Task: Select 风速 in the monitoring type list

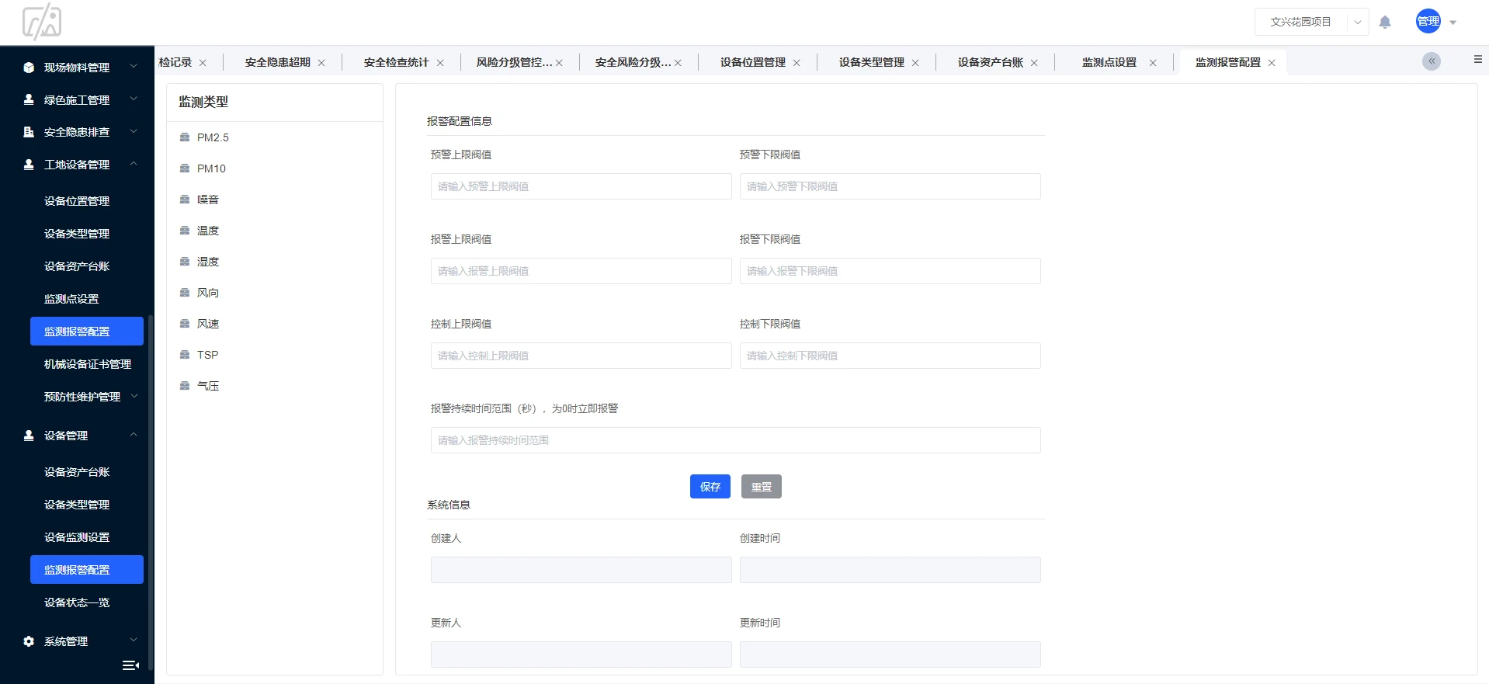Action: coord(208,324)
